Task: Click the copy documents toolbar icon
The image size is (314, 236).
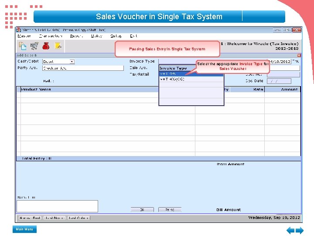Action: point(22,46)
